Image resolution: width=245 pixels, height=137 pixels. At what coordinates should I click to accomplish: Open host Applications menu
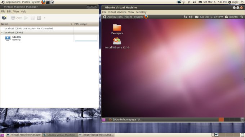(13, 2)
